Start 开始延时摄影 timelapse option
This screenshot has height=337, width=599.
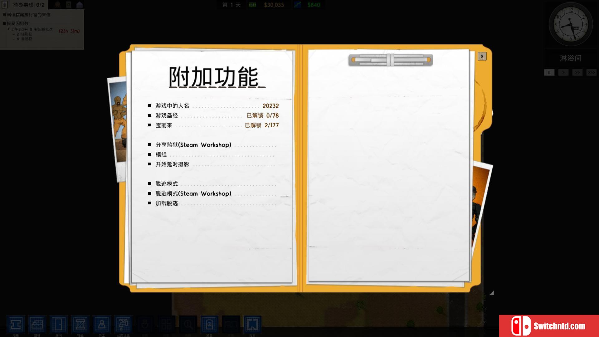coord(173,164)
